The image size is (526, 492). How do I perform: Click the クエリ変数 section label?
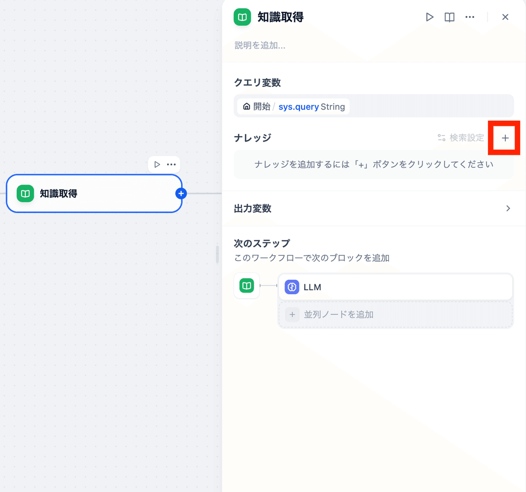[257, 82]
